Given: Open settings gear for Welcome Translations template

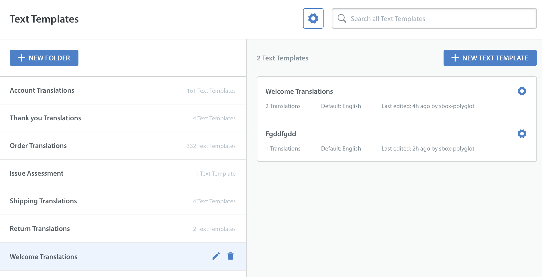Looking at the screenshot, I should point(522,91).
